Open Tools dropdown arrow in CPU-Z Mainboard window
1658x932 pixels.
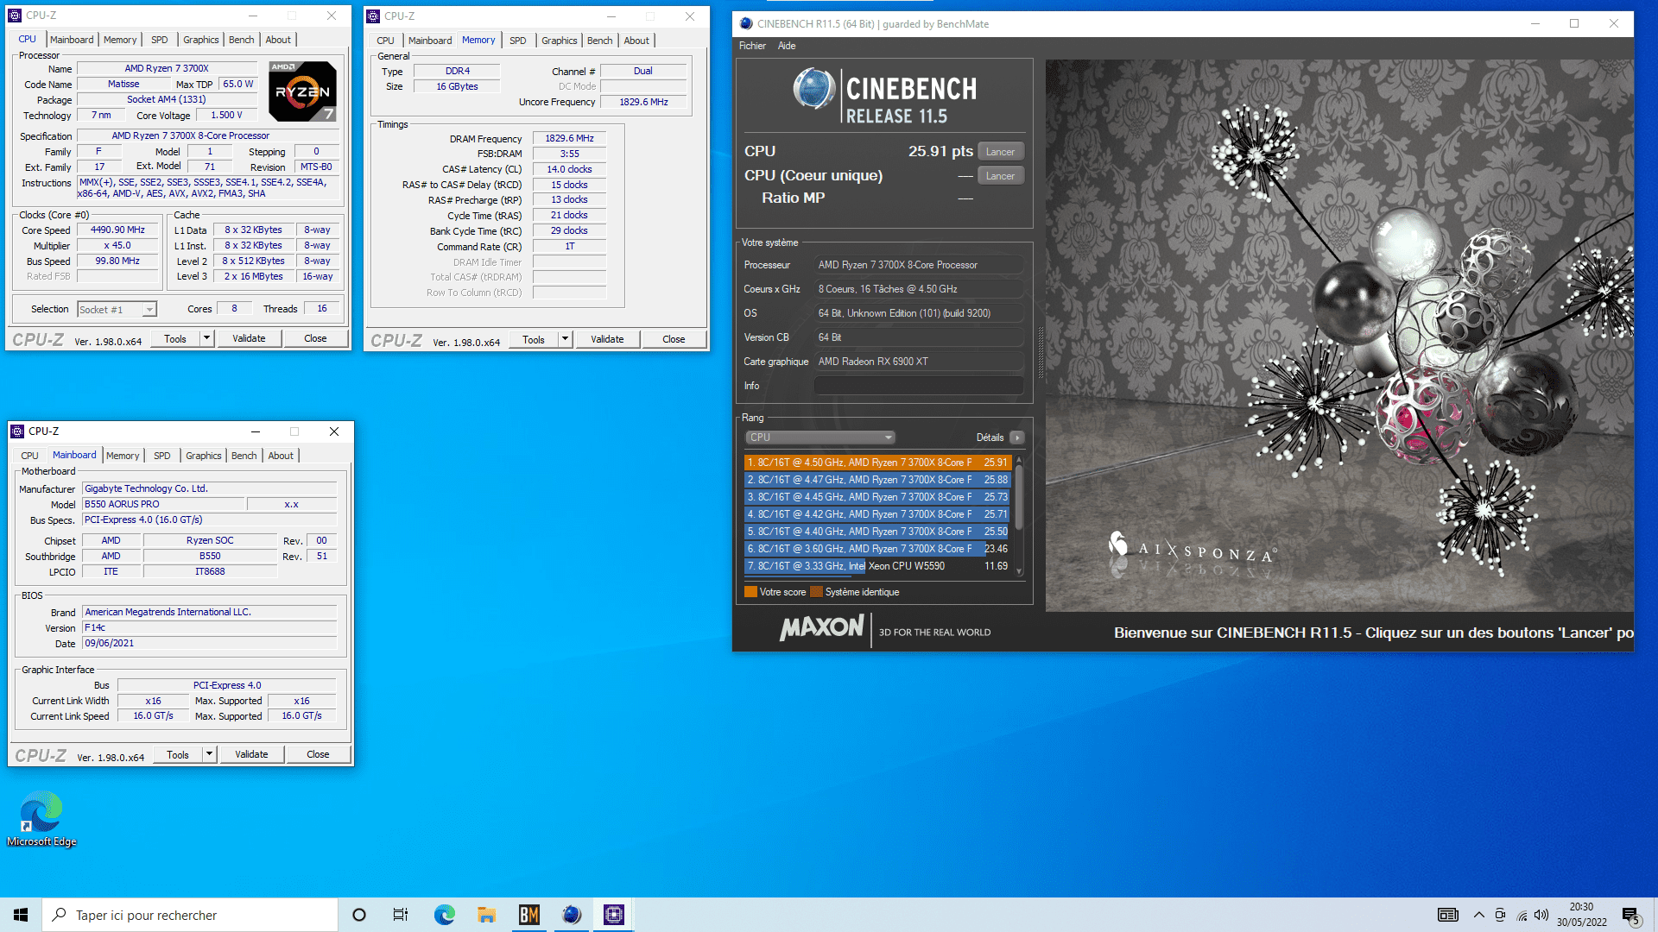pos(209,754)
